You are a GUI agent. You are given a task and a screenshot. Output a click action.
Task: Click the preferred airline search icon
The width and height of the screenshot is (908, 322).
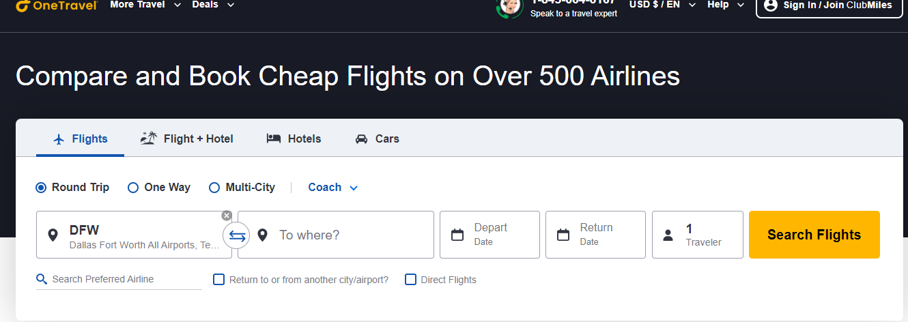[42, 279]
